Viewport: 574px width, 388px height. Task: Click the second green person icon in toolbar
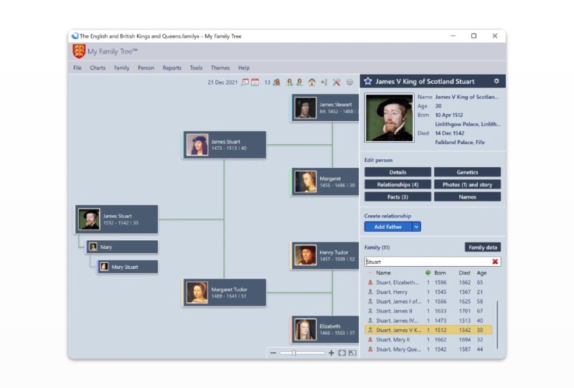pyautogui.click(x=300, y=82)
